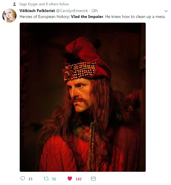171x185 pixels.
Task: View likes by clicking count 142
Action: click(x=79, y=179)
